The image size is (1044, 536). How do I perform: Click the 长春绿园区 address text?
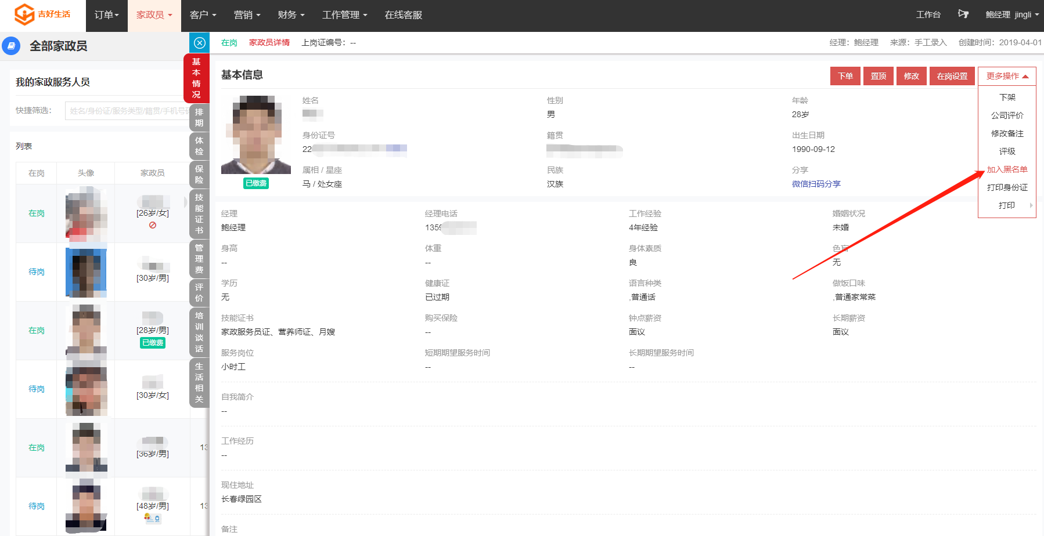click(x=242, y=499)
